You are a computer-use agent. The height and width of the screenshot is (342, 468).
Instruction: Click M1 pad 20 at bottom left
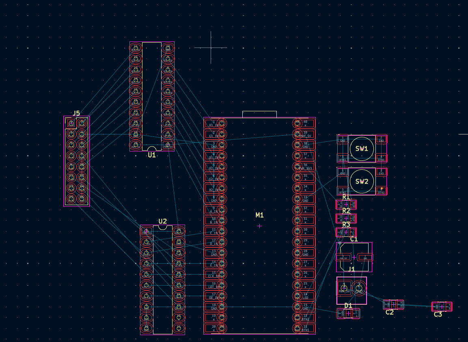pyautogui.click(x=214, y=328)
